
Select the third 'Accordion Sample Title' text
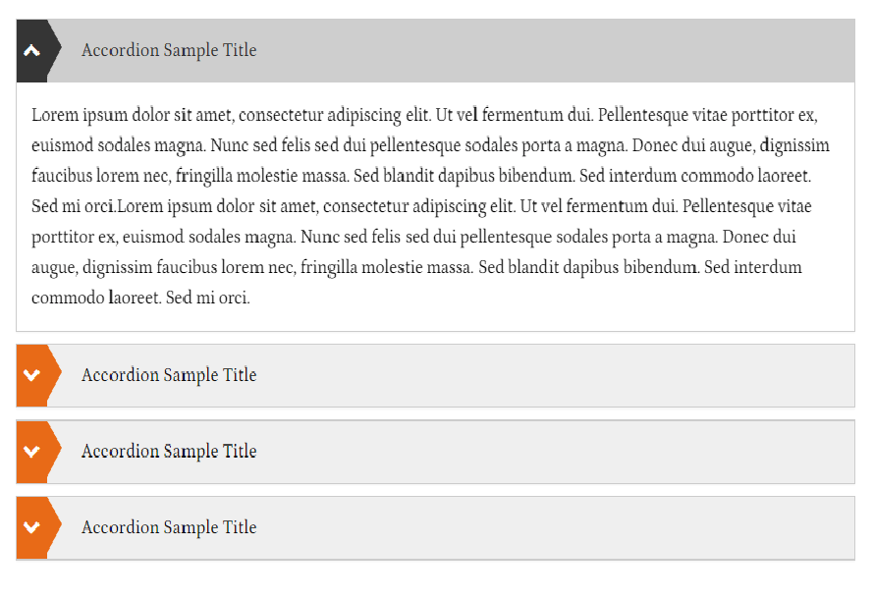click(x=169, y=452)
